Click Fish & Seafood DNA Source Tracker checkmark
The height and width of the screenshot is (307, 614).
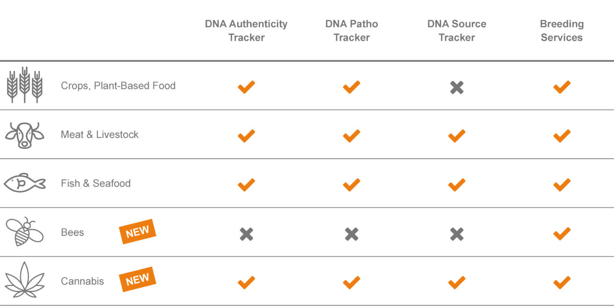pyautogui.click(x=457, y=185)
